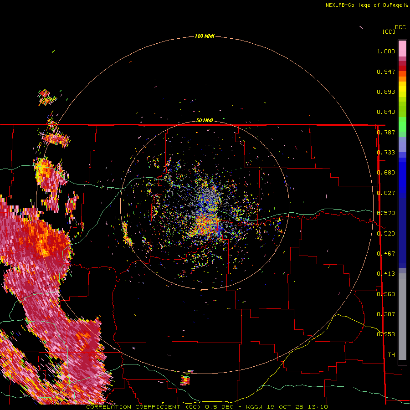Click the 0.680 scale value
This screenshot has height=410, width=410.
pos(386,173)
